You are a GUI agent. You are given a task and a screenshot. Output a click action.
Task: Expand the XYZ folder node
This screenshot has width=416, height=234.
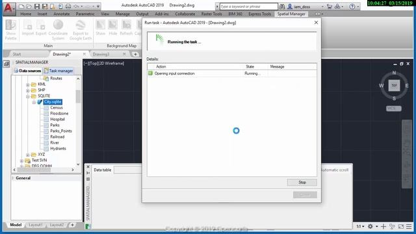click(x=27, y=155)
